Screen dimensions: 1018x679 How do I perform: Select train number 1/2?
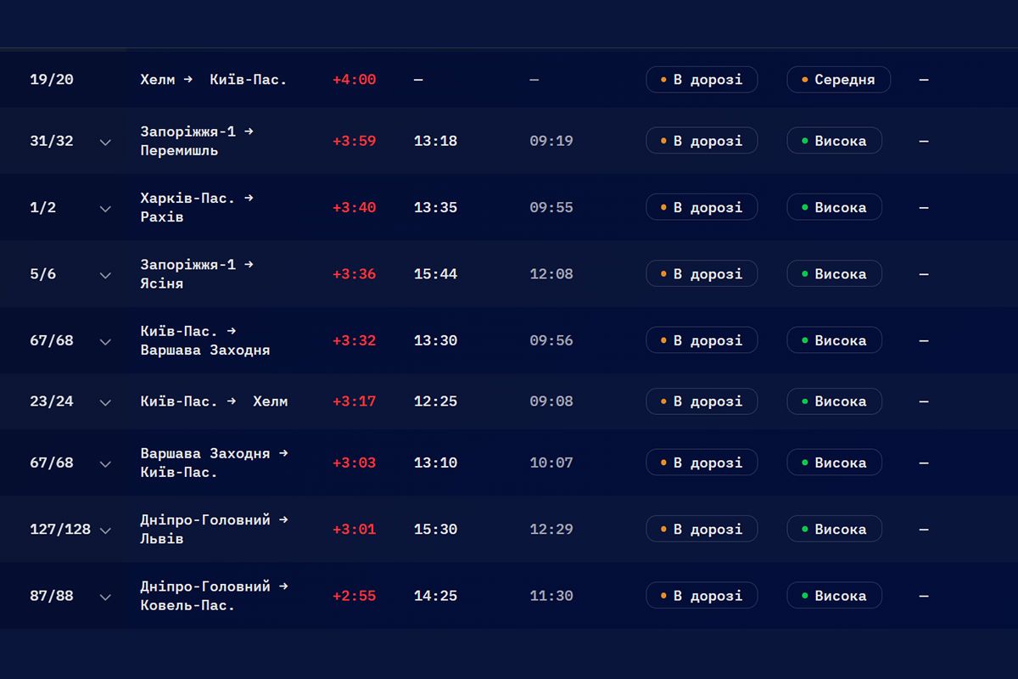click(43, 207)
